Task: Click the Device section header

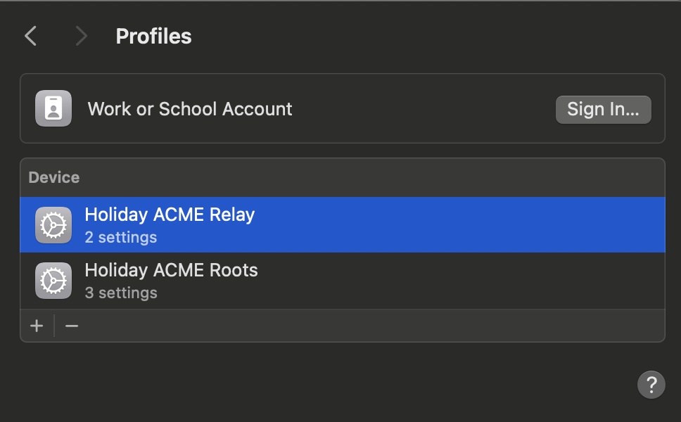Action: click(53, 177)
